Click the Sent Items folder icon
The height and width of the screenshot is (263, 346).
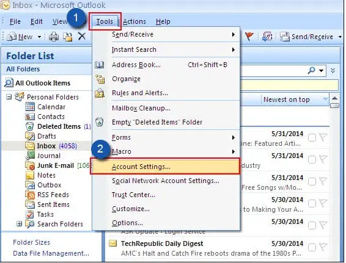[30, 204]
